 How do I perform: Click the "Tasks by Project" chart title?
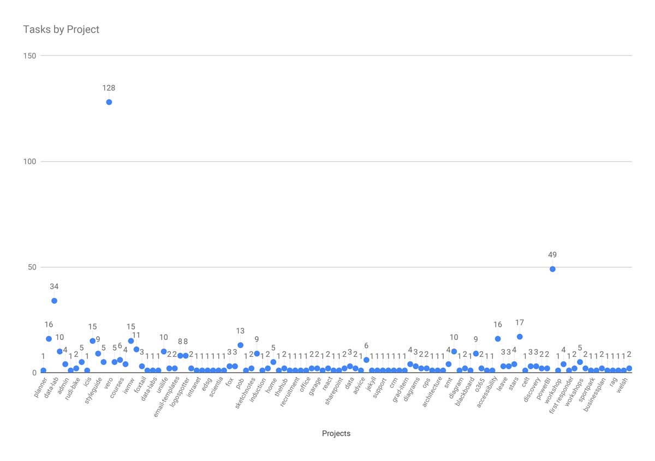coord(61,29)
